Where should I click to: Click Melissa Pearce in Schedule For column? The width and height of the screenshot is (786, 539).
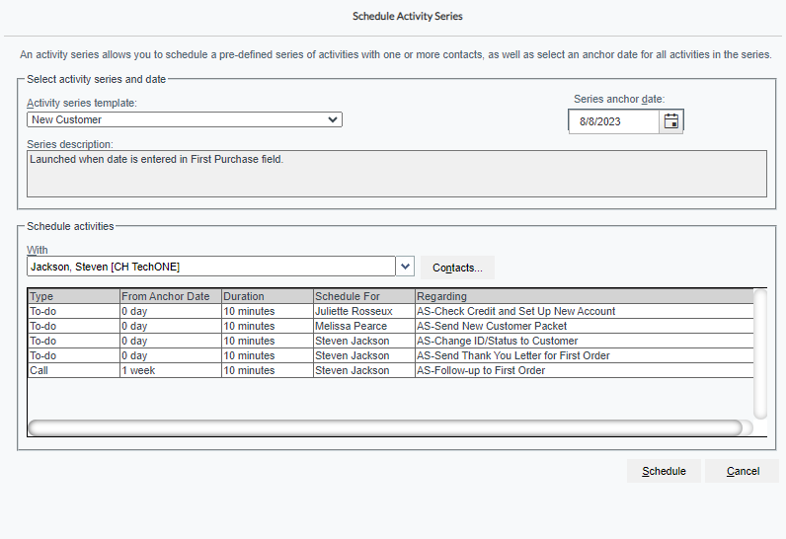364,326
